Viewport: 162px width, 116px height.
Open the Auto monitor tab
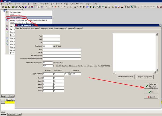(x=35, y=28)
